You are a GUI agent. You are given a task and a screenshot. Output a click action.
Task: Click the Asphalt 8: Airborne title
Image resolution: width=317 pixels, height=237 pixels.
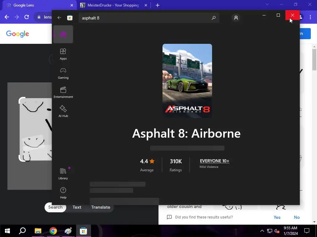(186, 133)
